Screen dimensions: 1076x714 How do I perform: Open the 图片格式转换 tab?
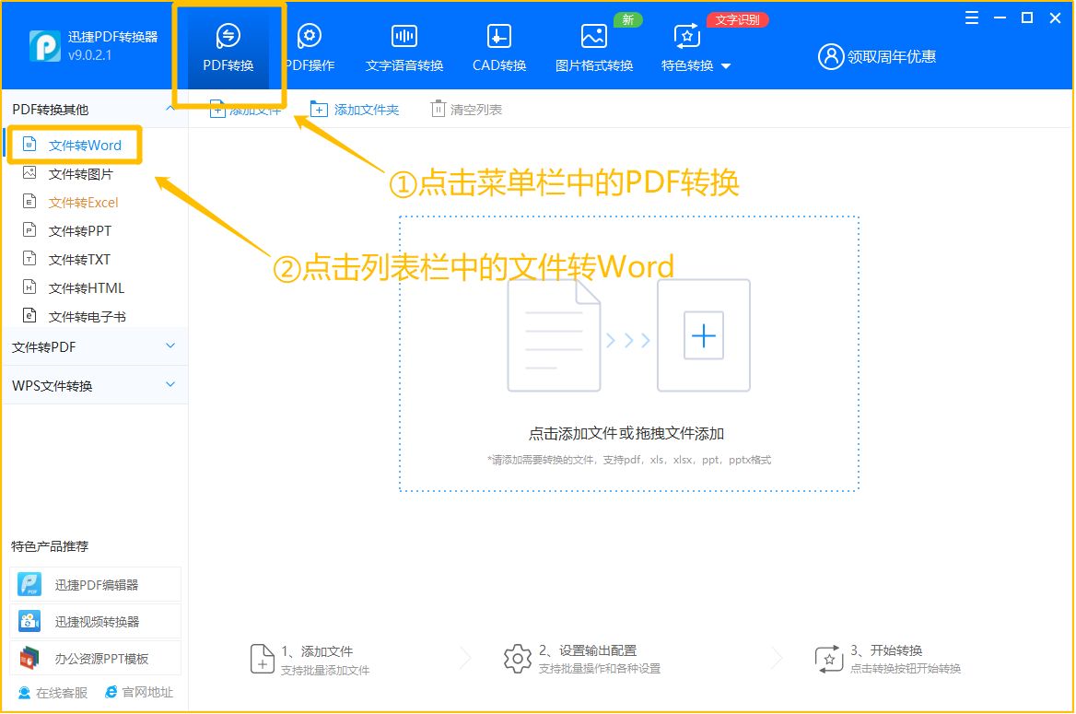pos(593,47)
